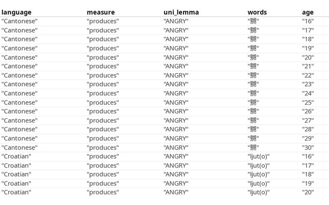Select "Cantonese" language cell in age 29 row
The height and width of the screenshot is (205, 329).
click(x=20, y=138)
